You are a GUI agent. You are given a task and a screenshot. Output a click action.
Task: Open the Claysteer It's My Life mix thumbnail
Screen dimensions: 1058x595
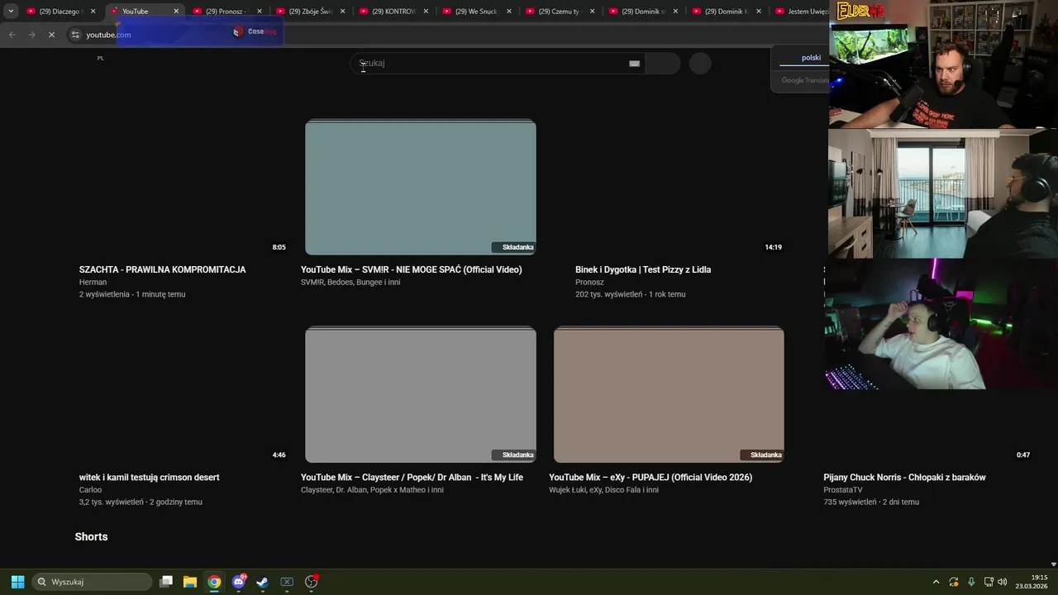(421, 395)
